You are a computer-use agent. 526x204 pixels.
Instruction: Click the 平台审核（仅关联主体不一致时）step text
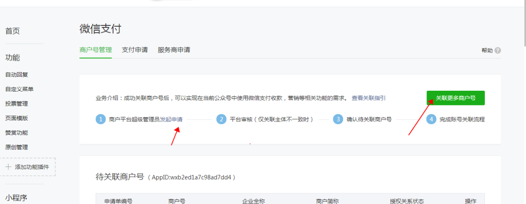click(272, 119)
